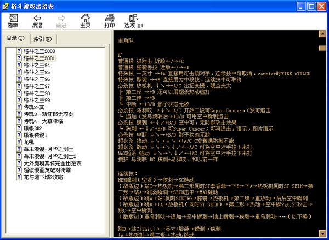
Task: Click the help-page icon beside 饿狼RB2
Action: tap(19, 128)
